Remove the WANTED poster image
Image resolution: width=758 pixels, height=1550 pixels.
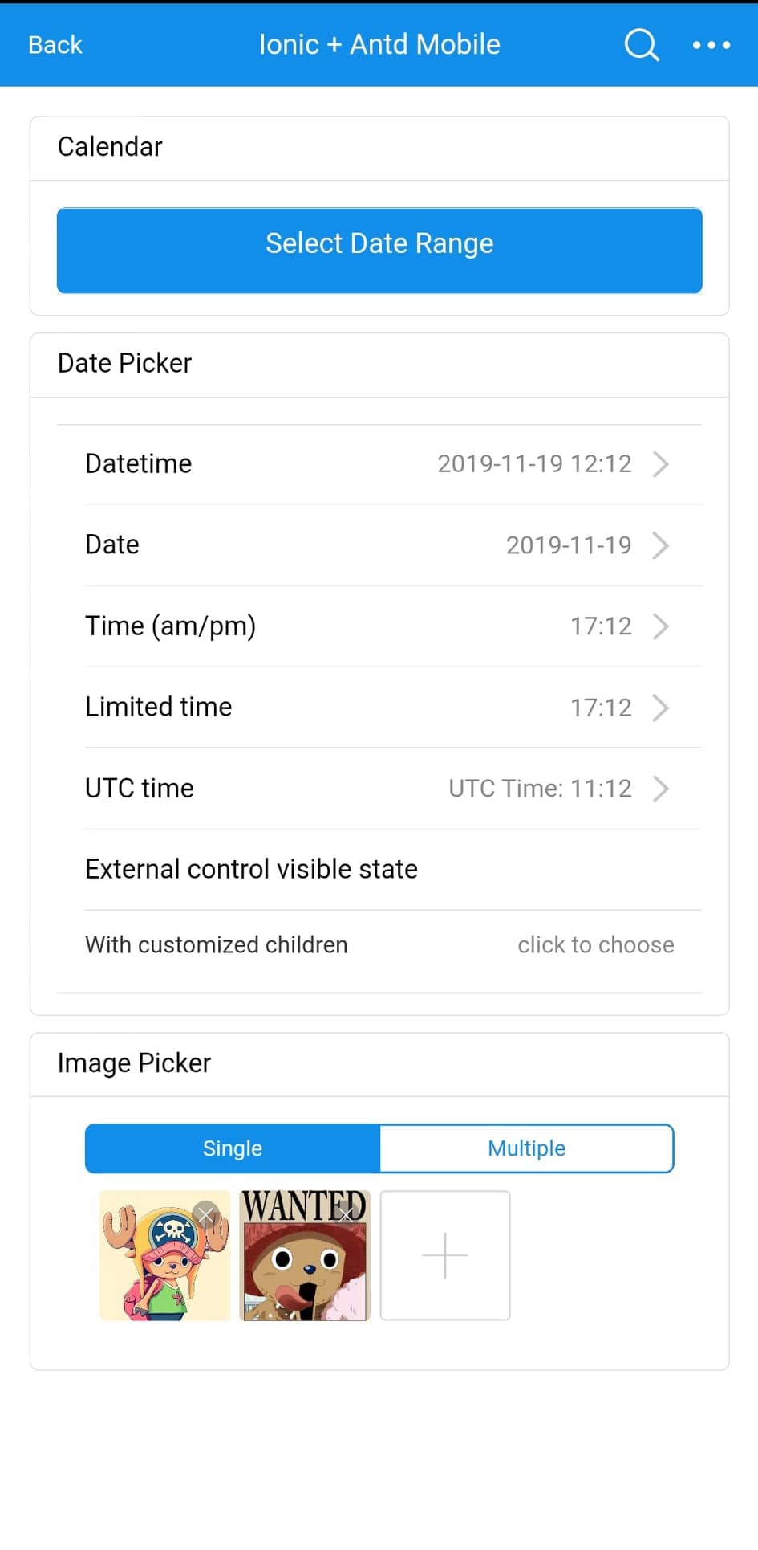(x=347, y=1214)
